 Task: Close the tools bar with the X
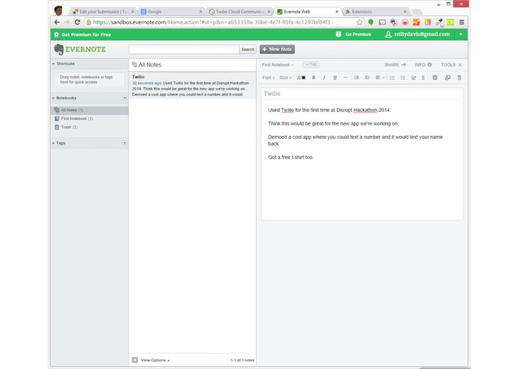[460, 65]
